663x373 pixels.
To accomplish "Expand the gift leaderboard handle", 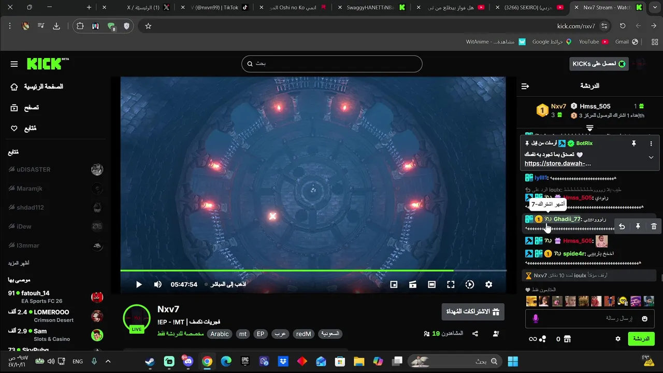I will click(x=589, y=127).
